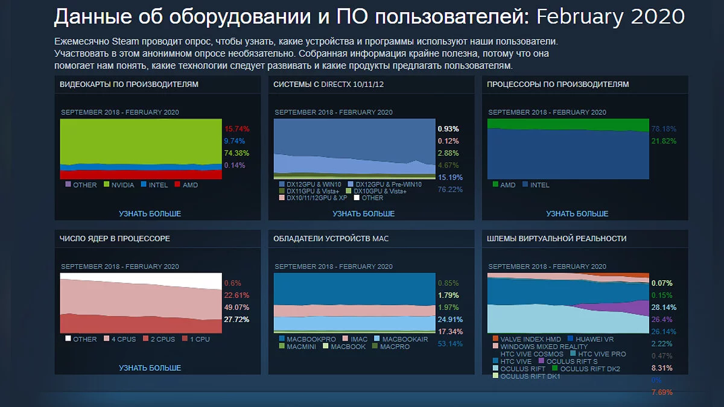
Task: Click the 21.82% green percentage value
Action: 664,140
